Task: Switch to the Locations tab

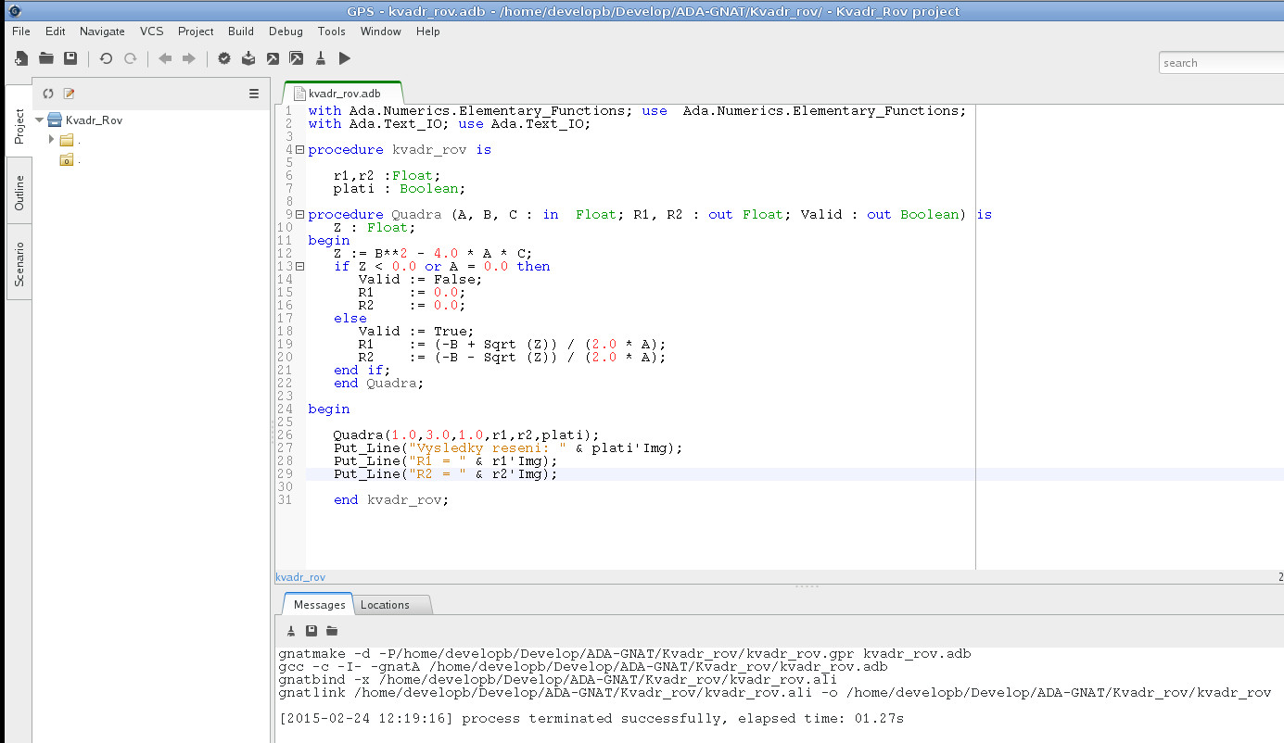Action: tap(385, 605)
